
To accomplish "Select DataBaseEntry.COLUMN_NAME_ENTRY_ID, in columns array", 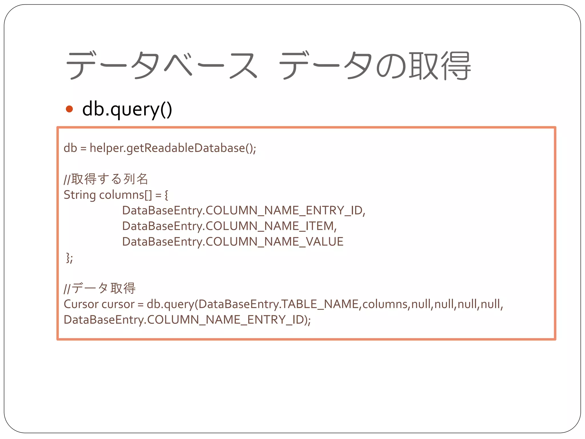I will pyautogui.click(x=244, y=211).
